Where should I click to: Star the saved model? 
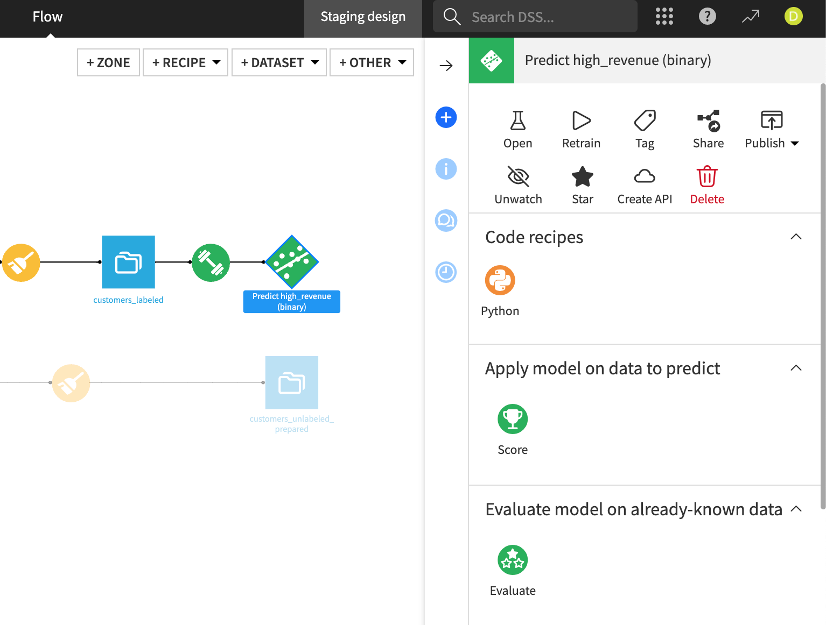(582, 186)
